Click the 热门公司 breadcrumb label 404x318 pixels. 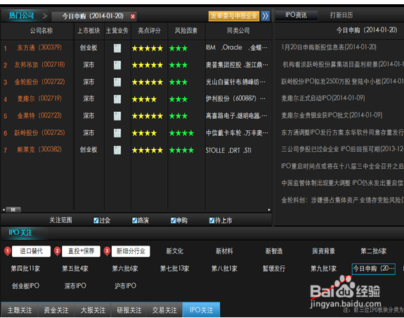click(x=21, y=15)
